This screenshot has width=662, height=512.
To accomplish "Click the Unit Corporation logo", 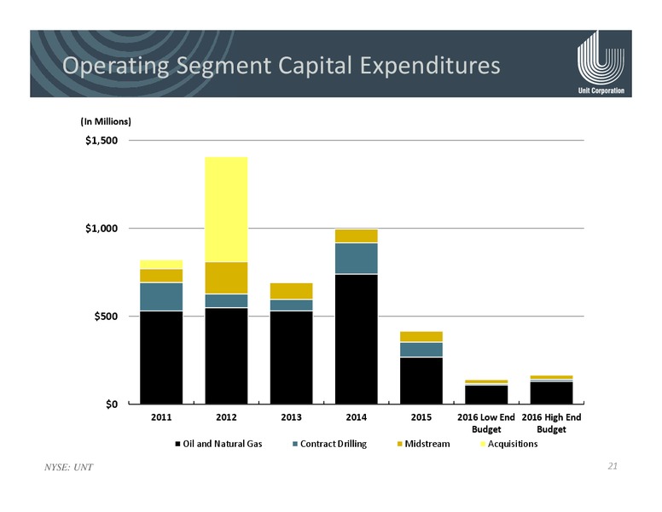I will (x=601, y=62).
